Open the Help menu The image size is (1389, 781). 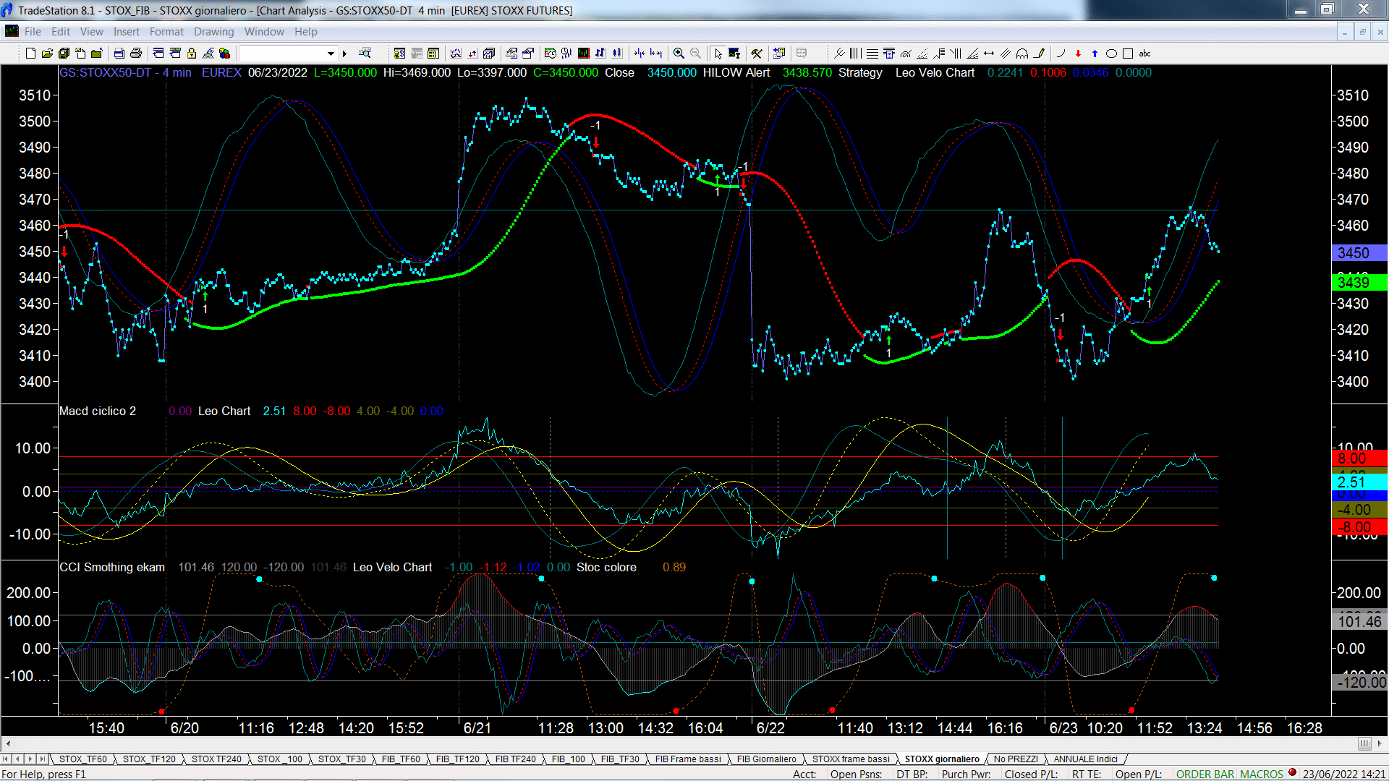coord(305,32)
